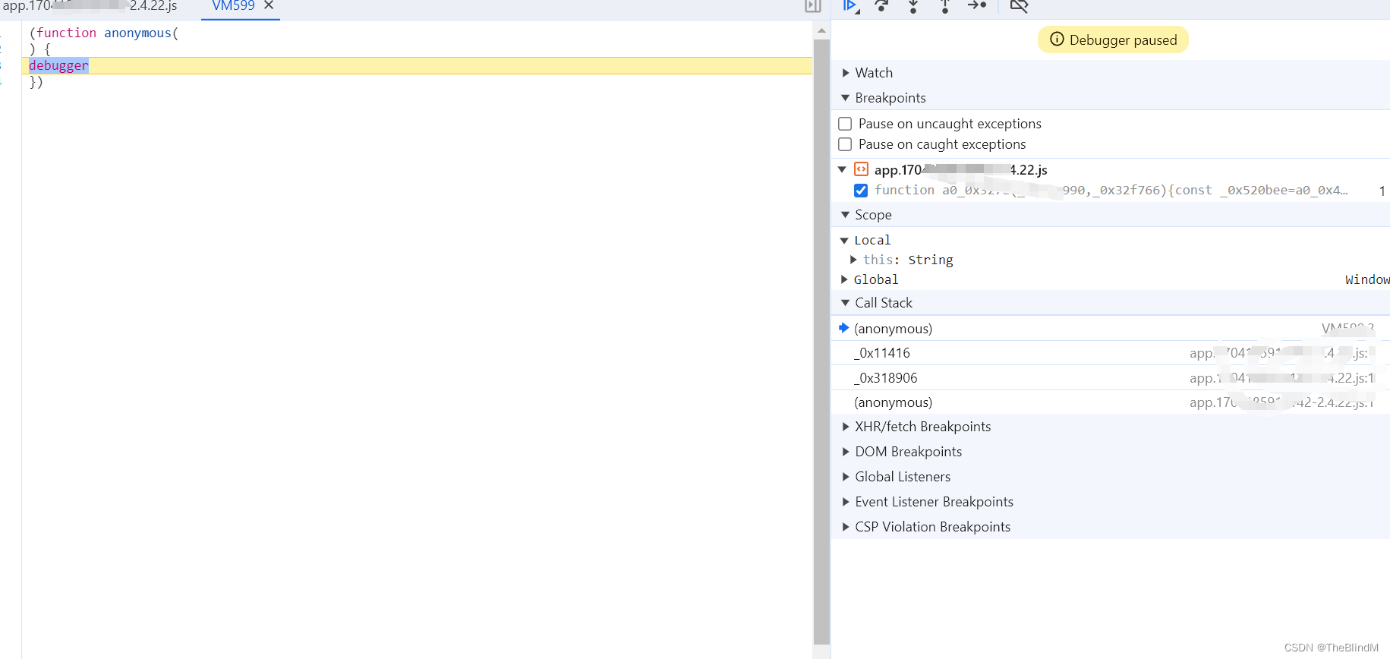Screen dimensions: 1390x659
Task: Enable Pause on caught exceptions
Action: [x=845, y=144]
